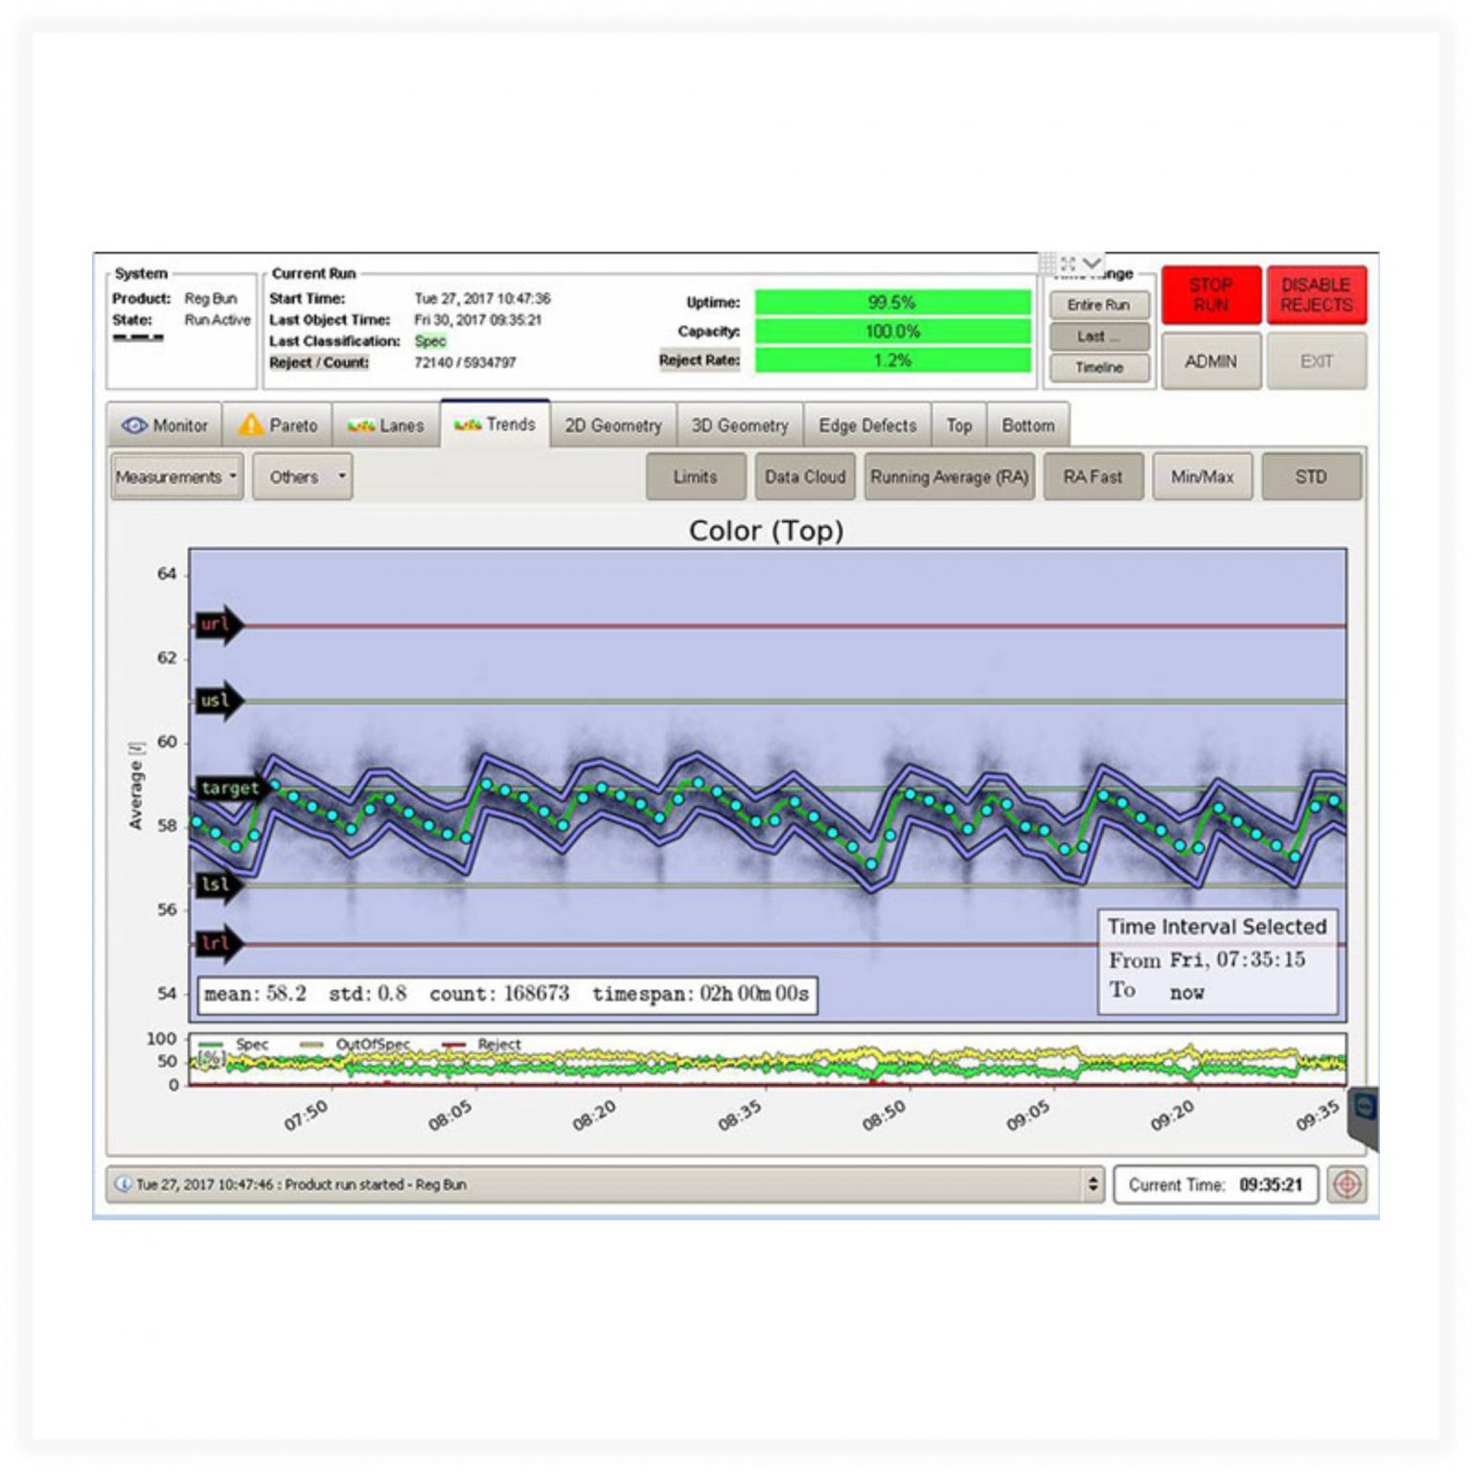The height and width of the screenshot is (1472, 1472).
Task: Open the Timeline time range
Action: [1099, 367]
